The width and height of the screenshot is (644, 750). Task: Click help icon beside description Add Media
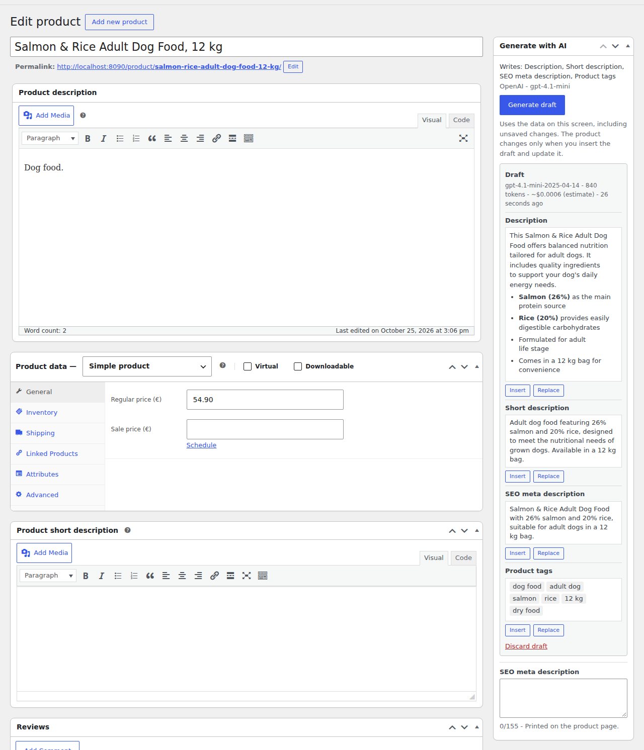(83, 116)
